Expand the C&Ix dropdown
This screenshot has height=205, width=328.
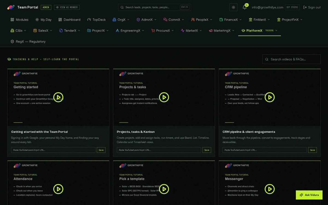coord(18,31)
